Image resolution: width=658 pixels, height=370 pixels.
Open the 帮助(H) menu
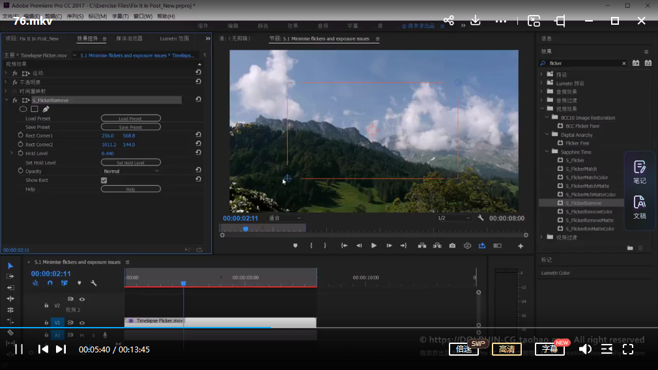point(165,16)
